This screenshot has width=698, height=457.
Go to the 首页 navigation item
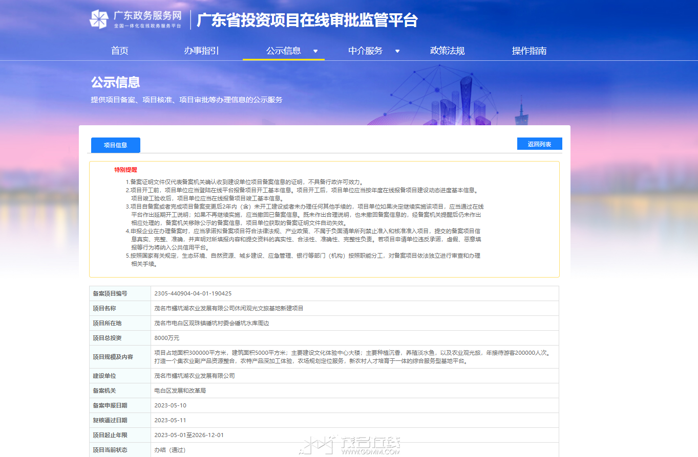[120, 51]
